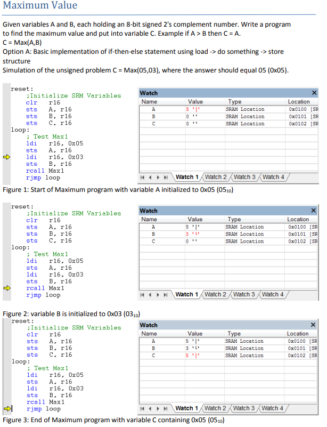Screen dimensions: 327x427
Task: Click last-tab arrow in Figure 2 Watch panel
Action: (x=166, y=295)
